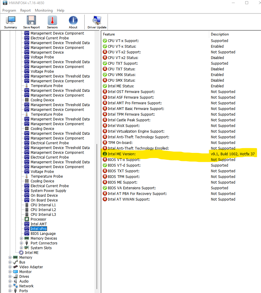Click the Bus connector icon
The image size is (261, 293).
[x=15, y=262]
